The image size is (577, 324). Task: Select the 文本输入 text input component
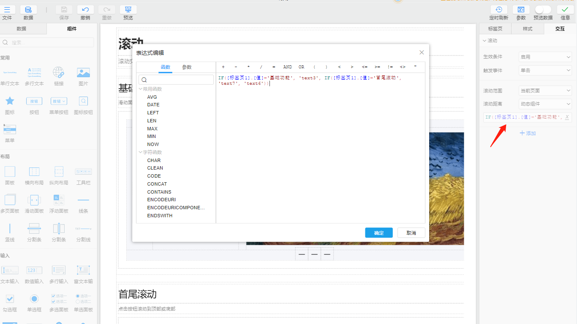(x=10, y=270)
